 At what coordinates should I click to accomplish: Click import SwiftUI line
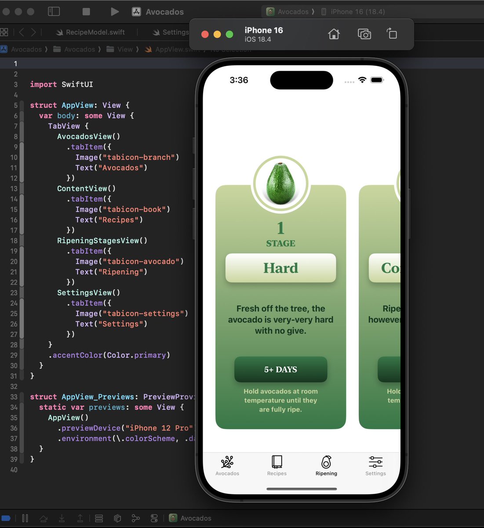(62, 84)
